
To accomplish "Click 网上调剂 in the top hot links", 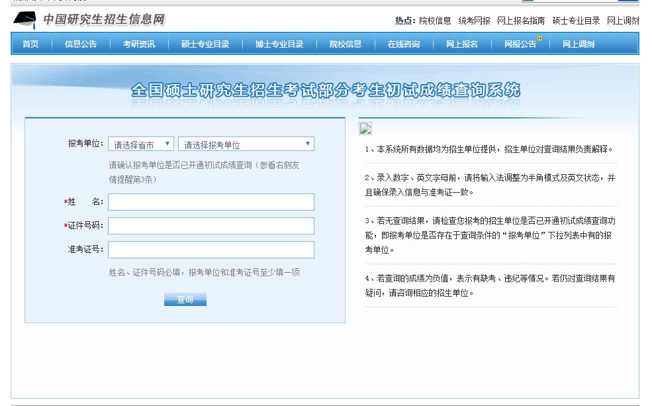I will click(x=623, y=21).
